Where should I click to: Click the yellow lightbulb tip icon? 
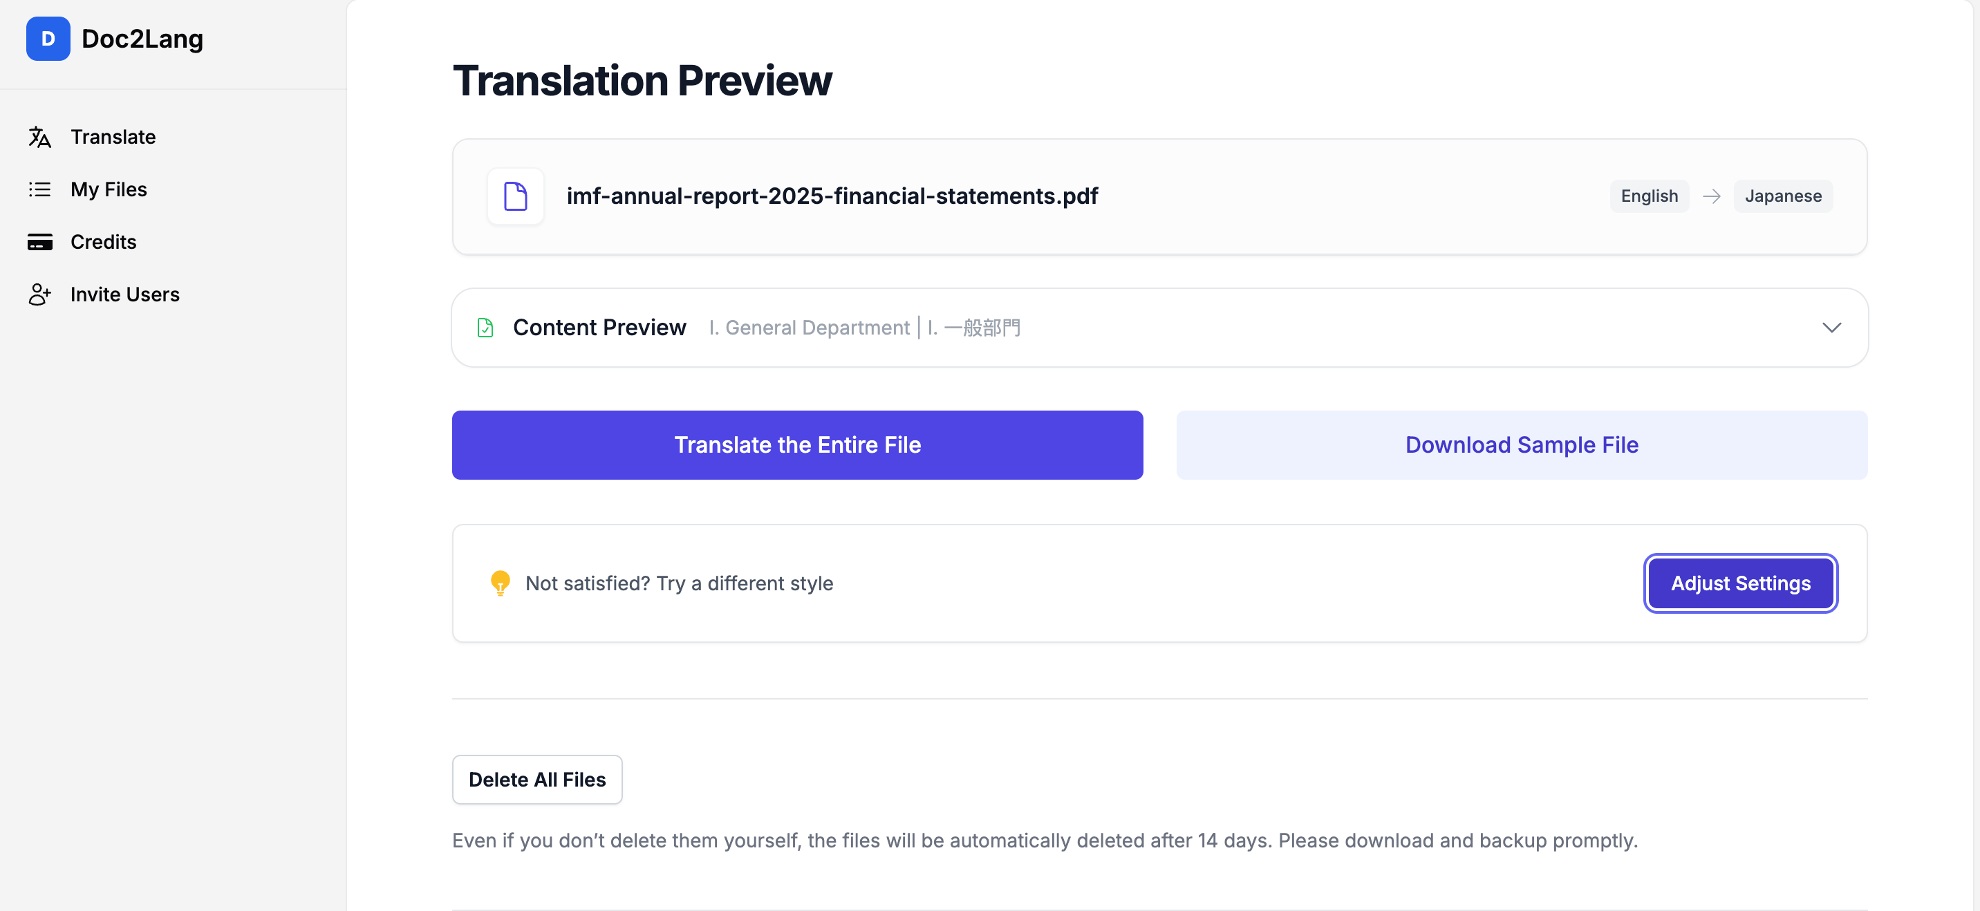[x=500, y=583]
